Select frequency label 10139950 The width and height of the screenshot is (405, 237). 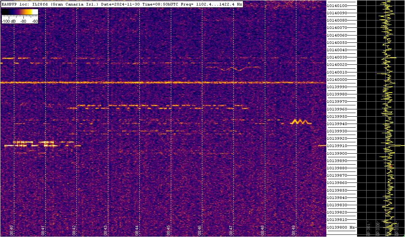[x=337, y=116]
